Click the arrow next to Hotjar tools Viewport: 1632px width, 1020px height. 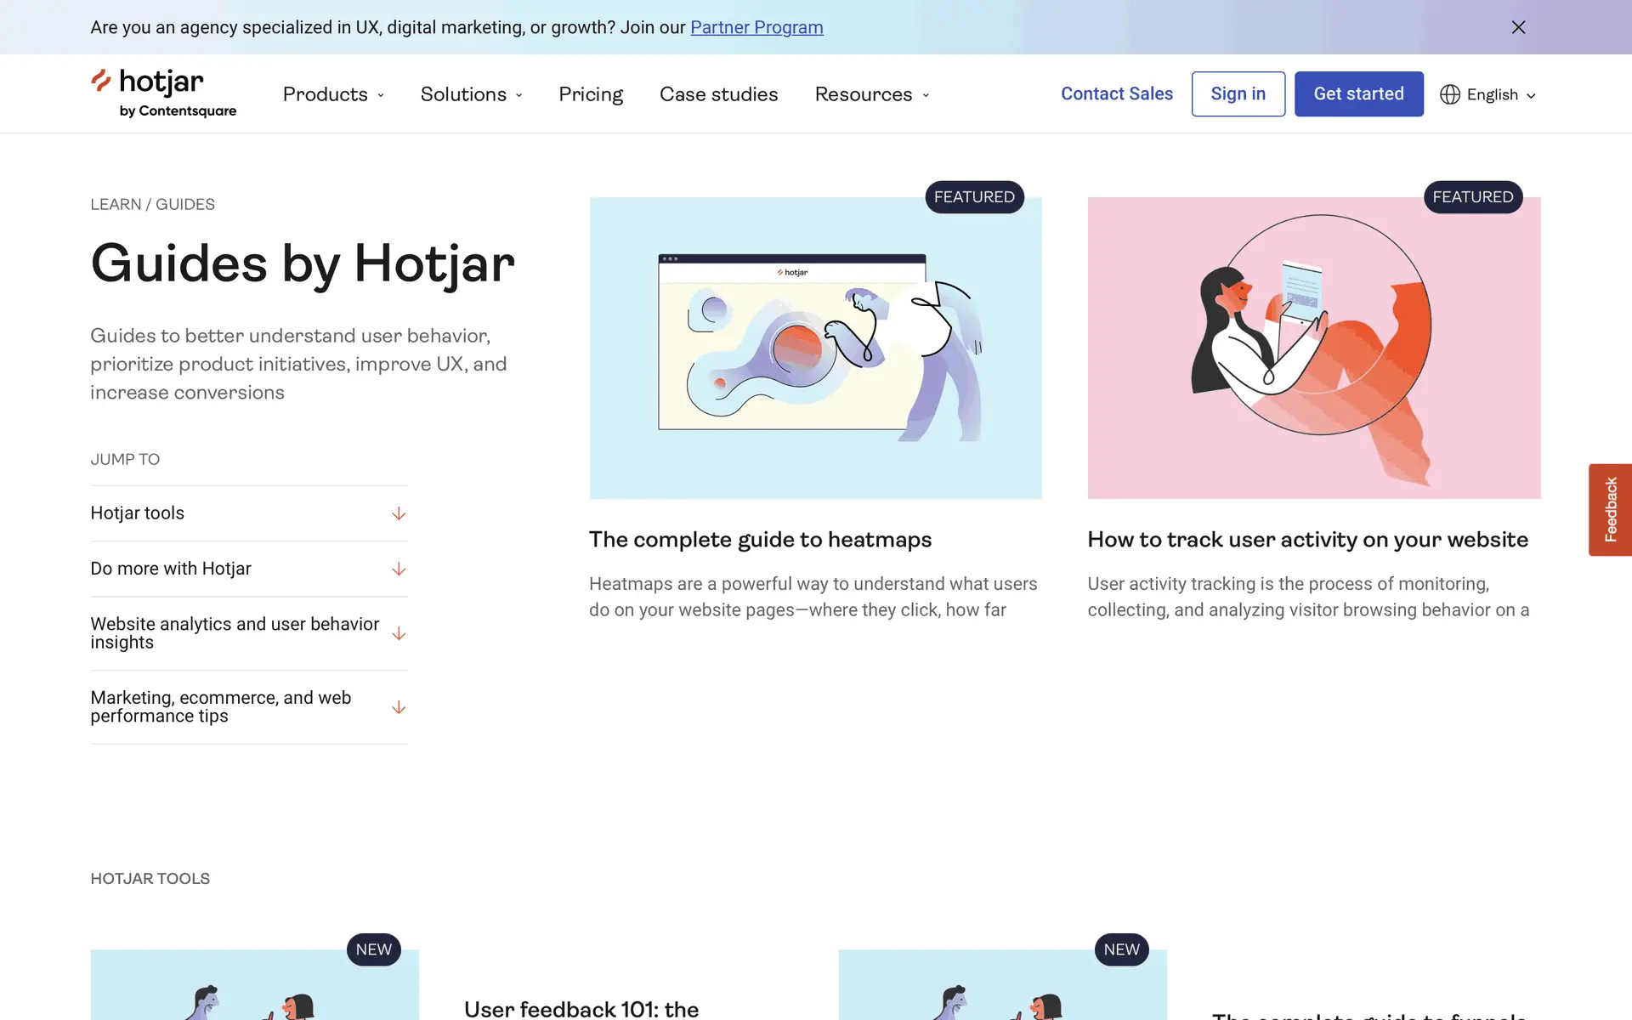pos(399,513)
